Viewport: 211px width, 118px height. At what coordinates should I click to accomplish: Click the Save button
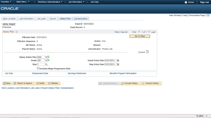tap(7, 83)
